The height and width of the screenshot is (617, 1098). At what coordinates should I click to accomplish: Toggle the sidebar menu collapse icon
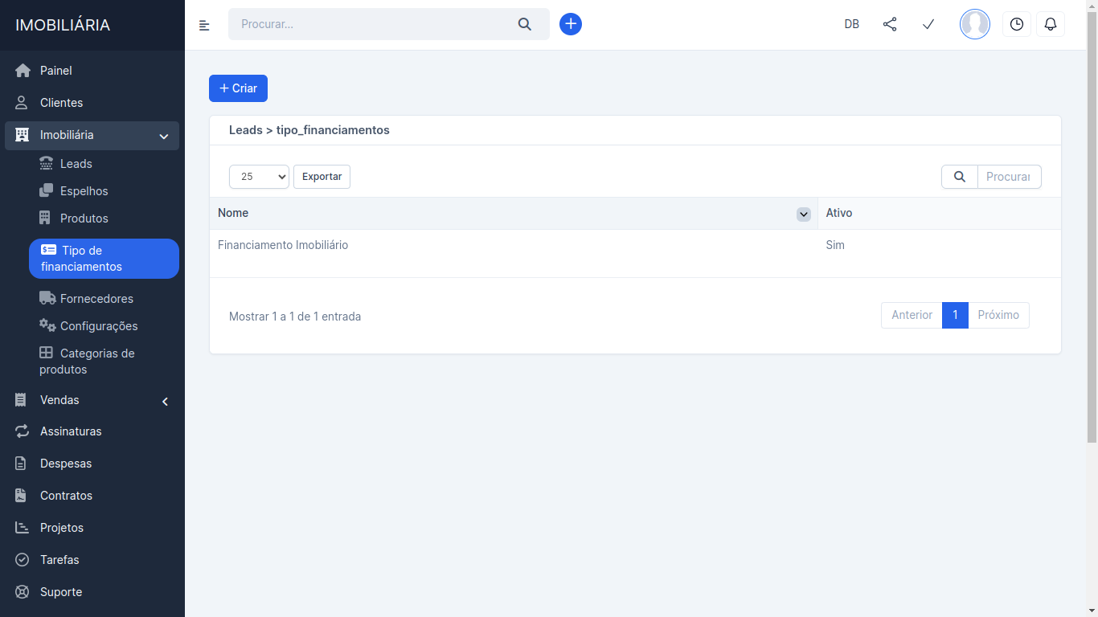[x=204, y=25]
